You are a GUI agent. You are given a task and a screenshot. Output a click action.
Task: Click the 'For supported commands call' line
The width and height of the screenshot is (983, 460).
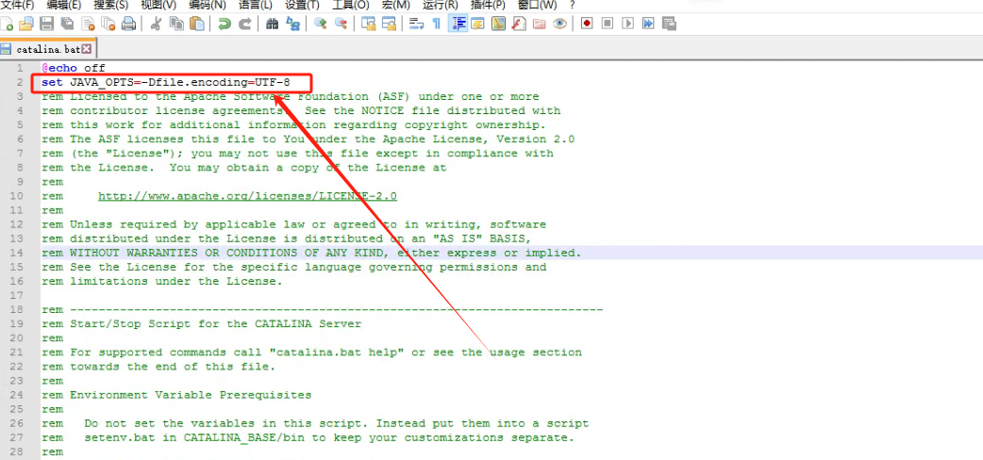[x=311, y=353]
